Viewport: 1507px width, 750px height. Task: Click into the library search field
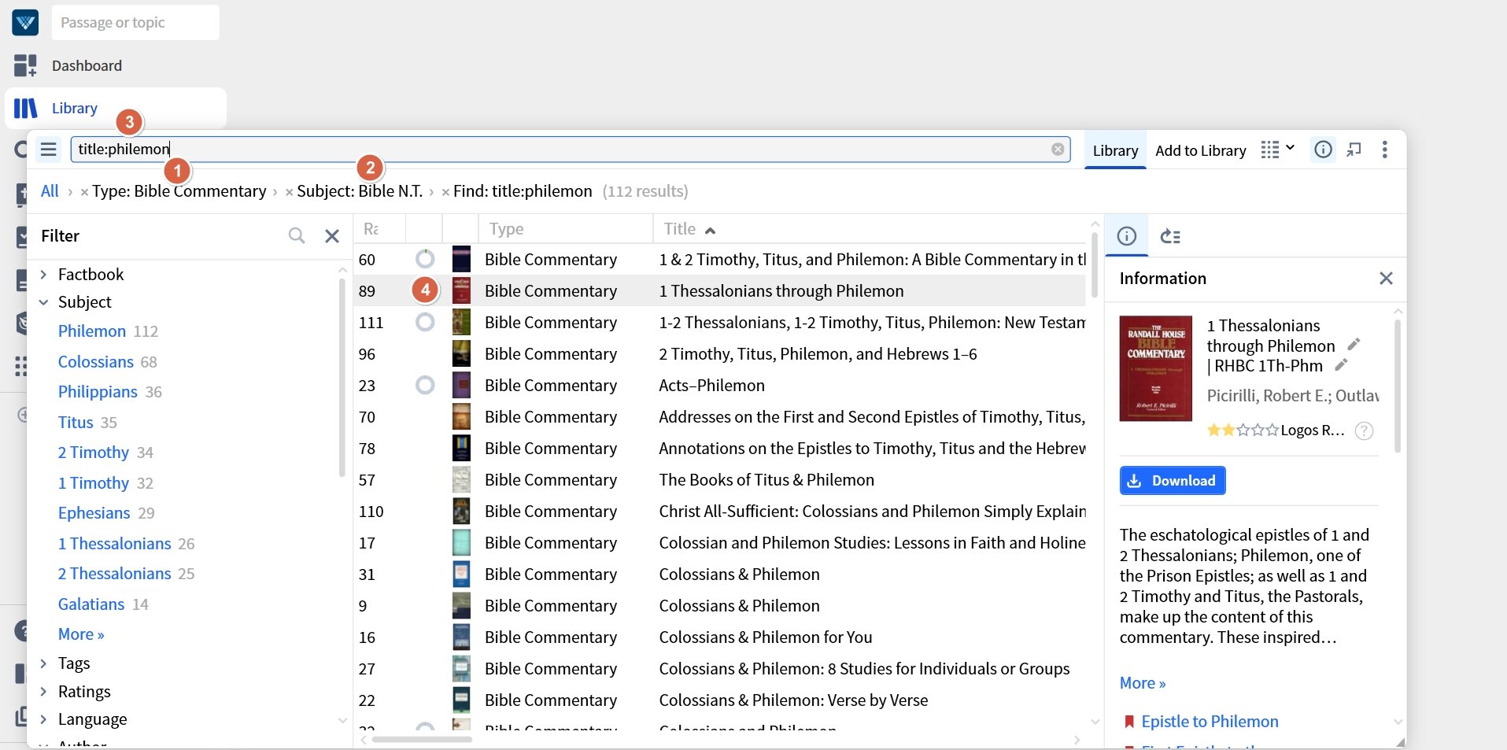571,150
